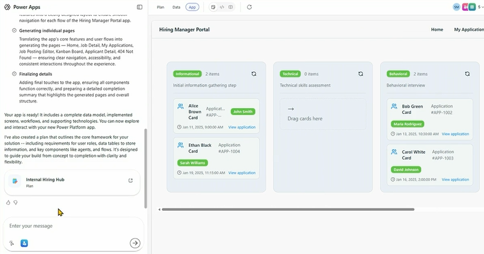Switch to preview view mode

(x=213, y=7)
